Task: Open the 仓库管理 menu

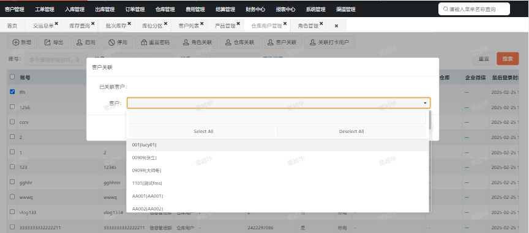Action: click(x=165, y=9)
